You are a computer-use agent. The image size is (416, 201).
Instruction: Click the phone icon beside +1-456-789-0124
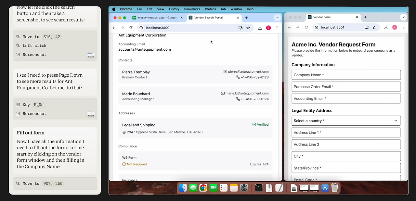pyautogui.click(x=238, y=99)
